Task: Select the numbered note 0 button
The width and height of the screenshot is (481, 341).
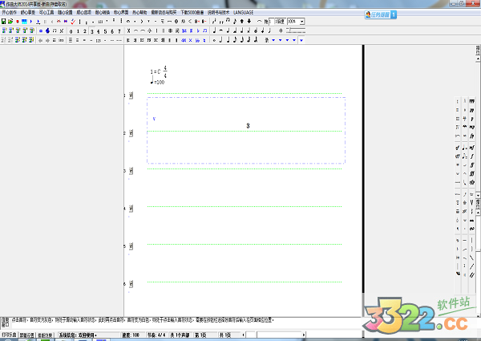Action: tap(71, 31)
